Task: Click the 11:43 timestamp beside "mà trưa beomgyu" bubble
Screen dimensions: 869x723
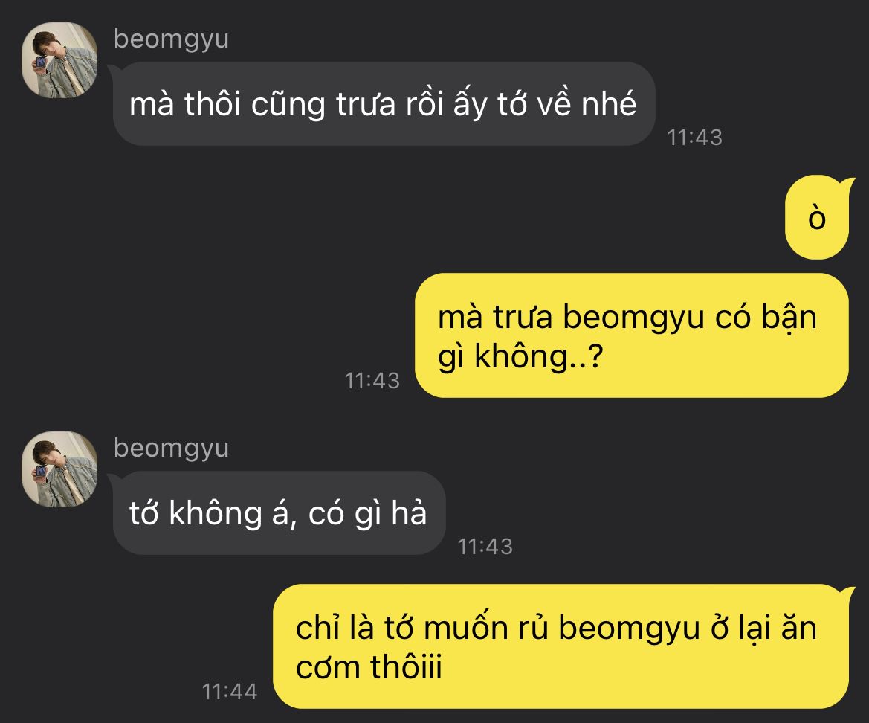Action: [x=372, y=381]
